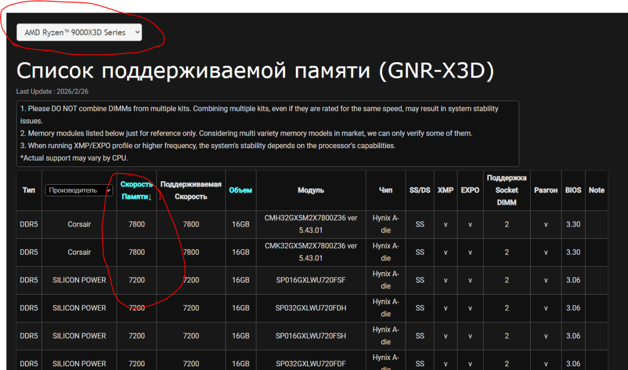
Task: Sort by Объем column header
Action: (241, 190)
